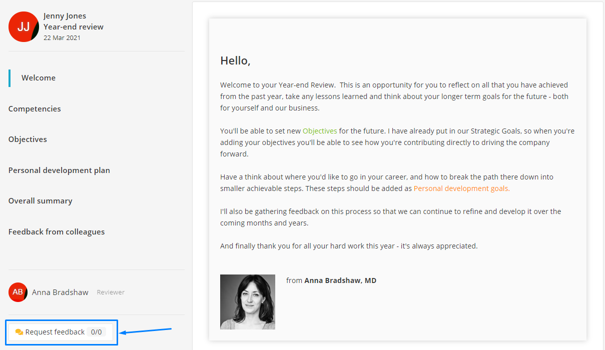Screen dimensions: 605x350
Task: Open the Objectives sidebar item
Action: click(28, 139)
